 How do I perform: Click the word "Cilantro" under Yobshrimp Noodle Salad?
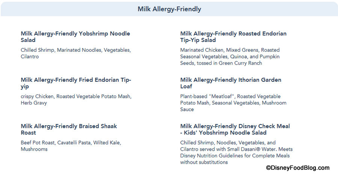coord(30,57)
